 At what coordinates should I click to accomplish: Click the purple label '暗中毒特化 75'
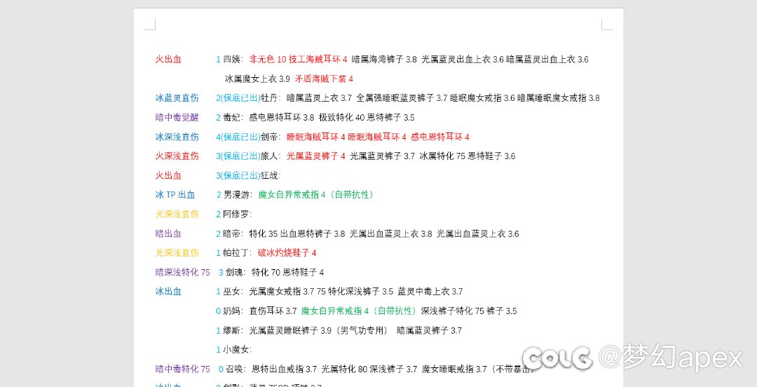(183, 369)
